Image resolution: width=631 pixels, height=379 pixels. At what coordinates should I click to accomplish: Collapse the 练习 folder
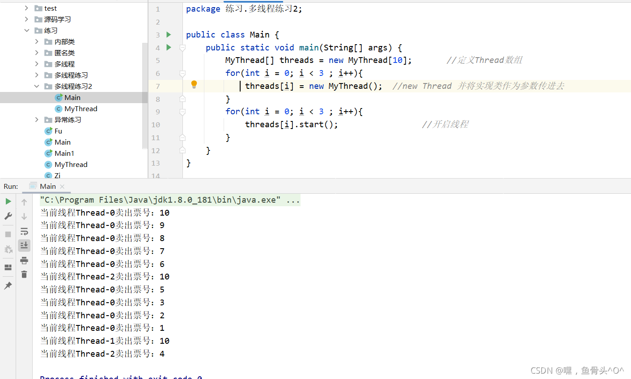click(26, 30)
